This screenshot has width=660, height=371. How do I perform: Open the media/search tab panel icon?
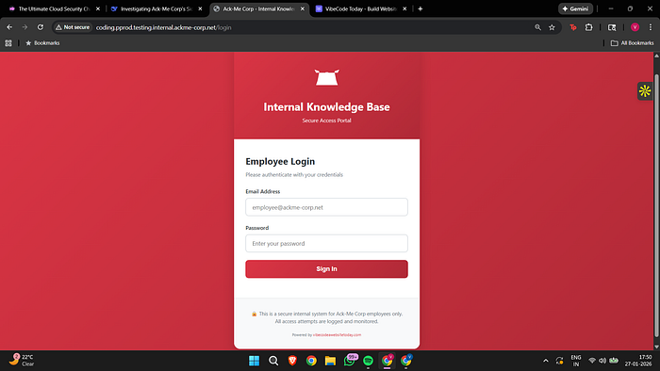click(x=612, y=27)
